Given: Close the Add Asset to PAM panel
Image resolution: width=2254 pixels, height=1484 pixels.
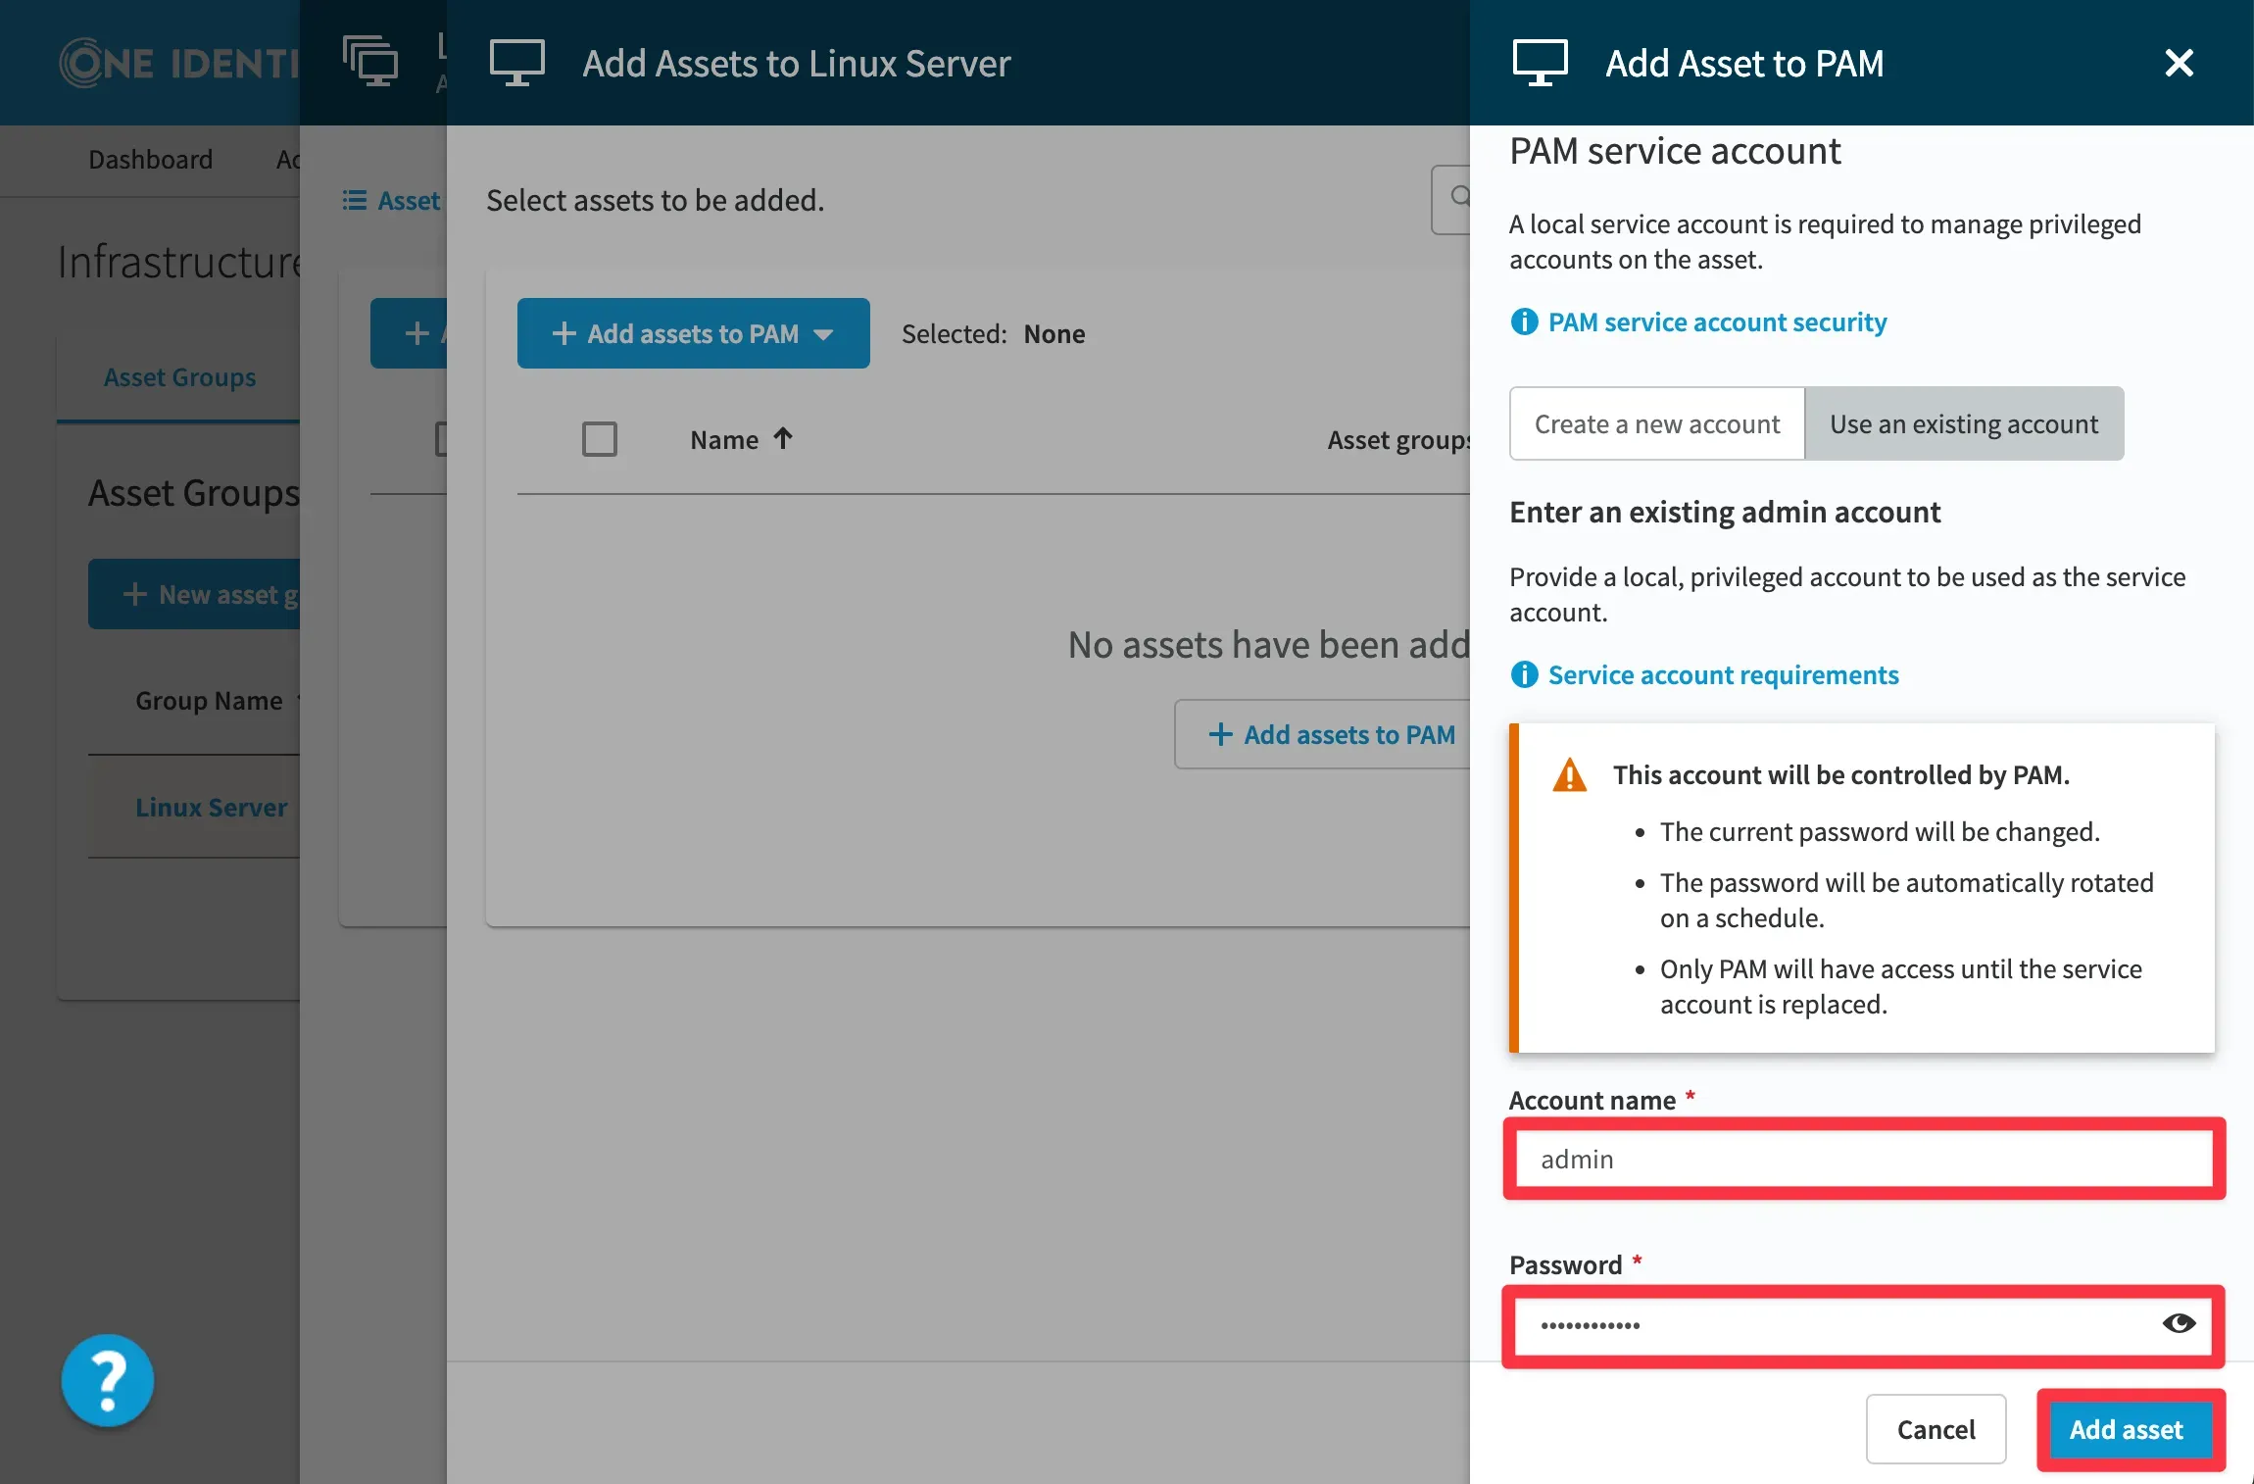Looking at the screenshot, I should coord(2179,63).
